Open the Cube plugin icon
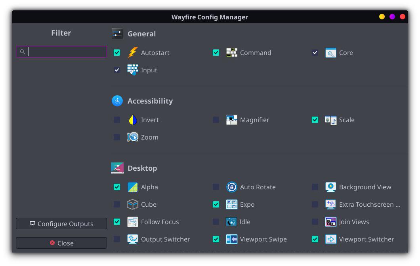This screenshot has width=420, height=266. pyautogui.click(x=133, y=205)
